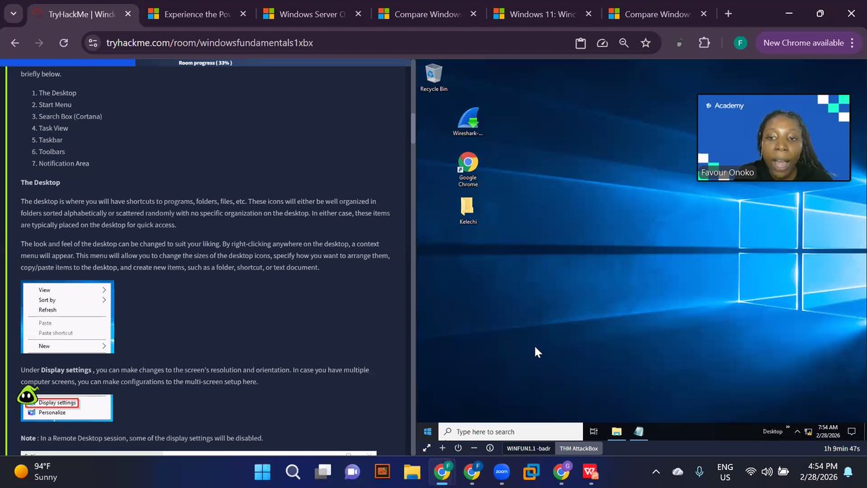The width and height of the screenshot is (867, 488).
Task: Click the power icon in the VM control bar
Action: coord(458,448)
